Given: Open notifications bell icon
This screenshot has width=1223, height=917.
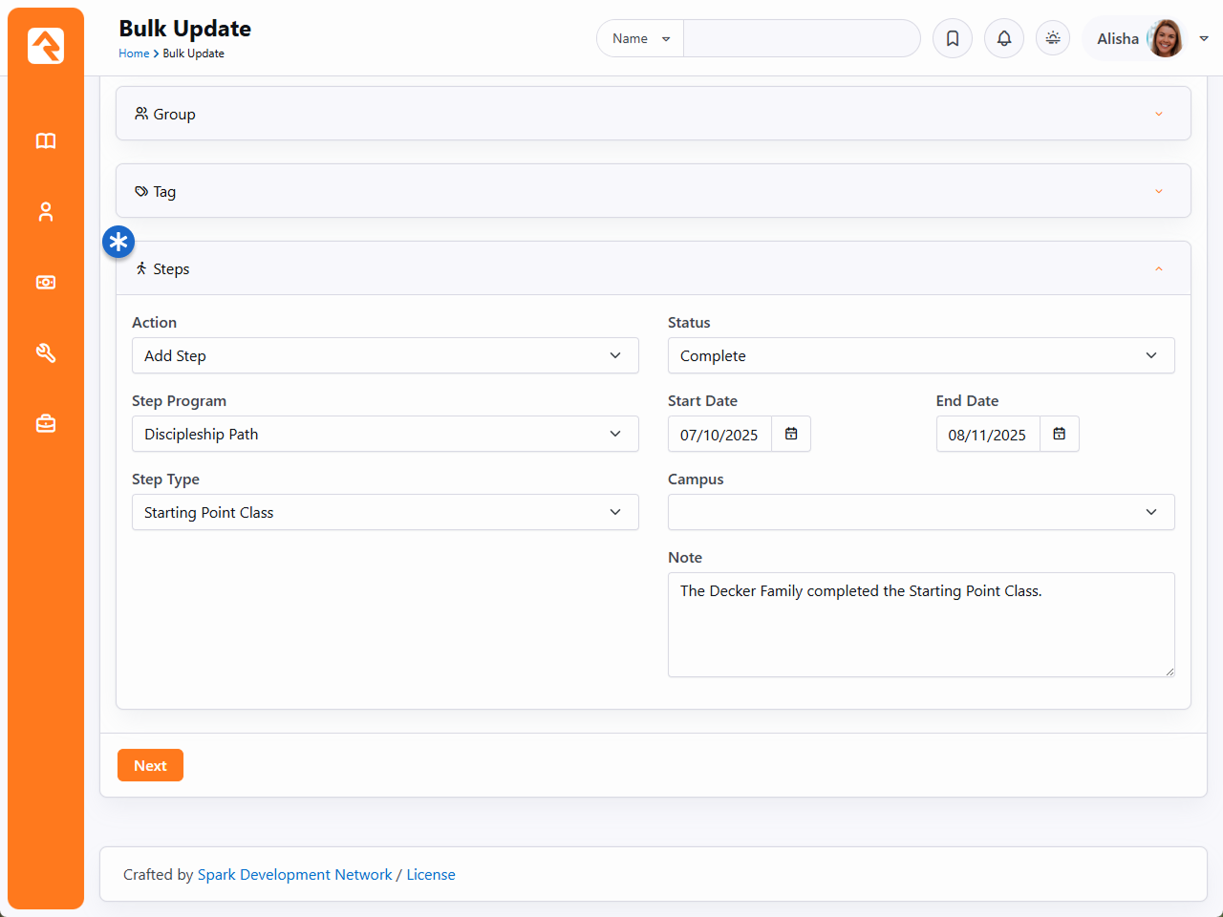Looking at the screenshot, I should [x=1004, y=38].
